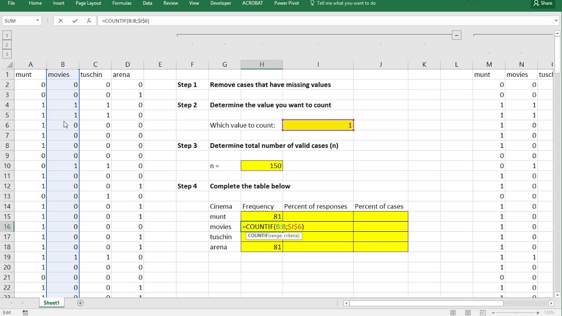The height and width of the screenshot is (316, 562).
Task: Open the View ribbon tab
Action: (x=194, y=3)
